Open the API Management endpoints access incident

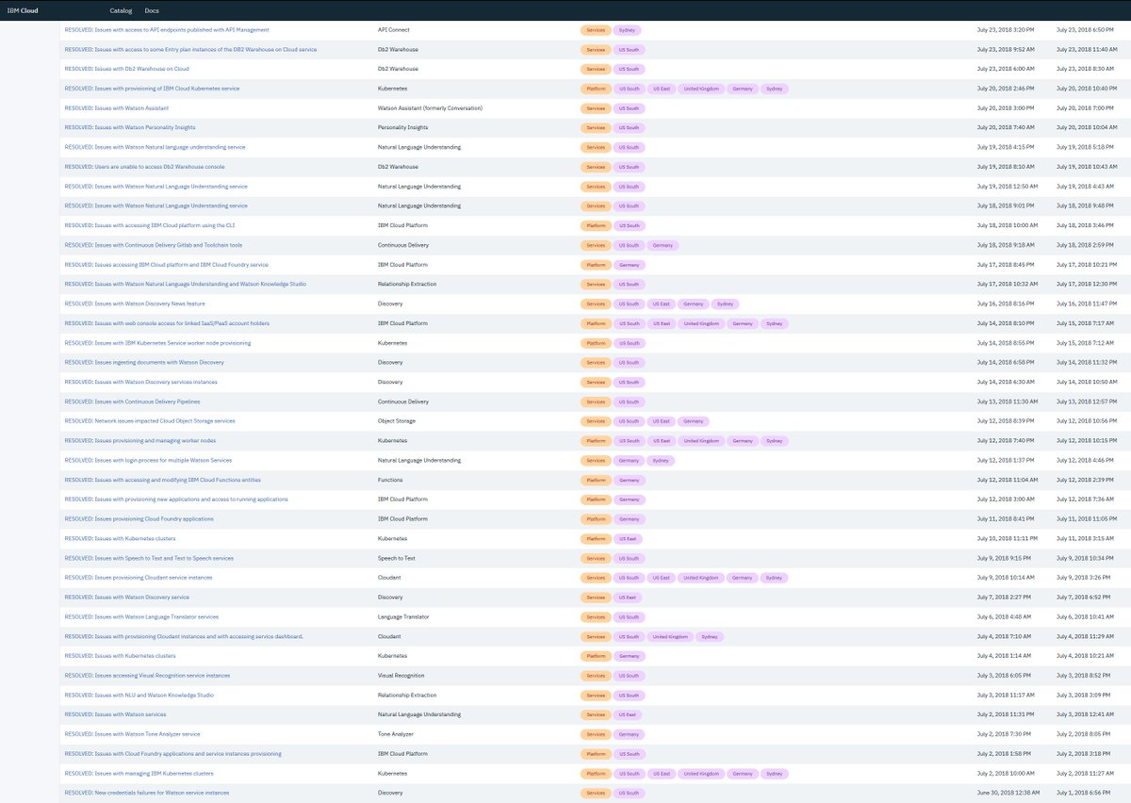(167, 30)
